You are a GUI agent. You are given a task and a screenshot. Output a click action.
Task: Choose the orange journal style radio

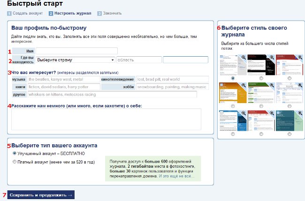click(x=233, y=106)
